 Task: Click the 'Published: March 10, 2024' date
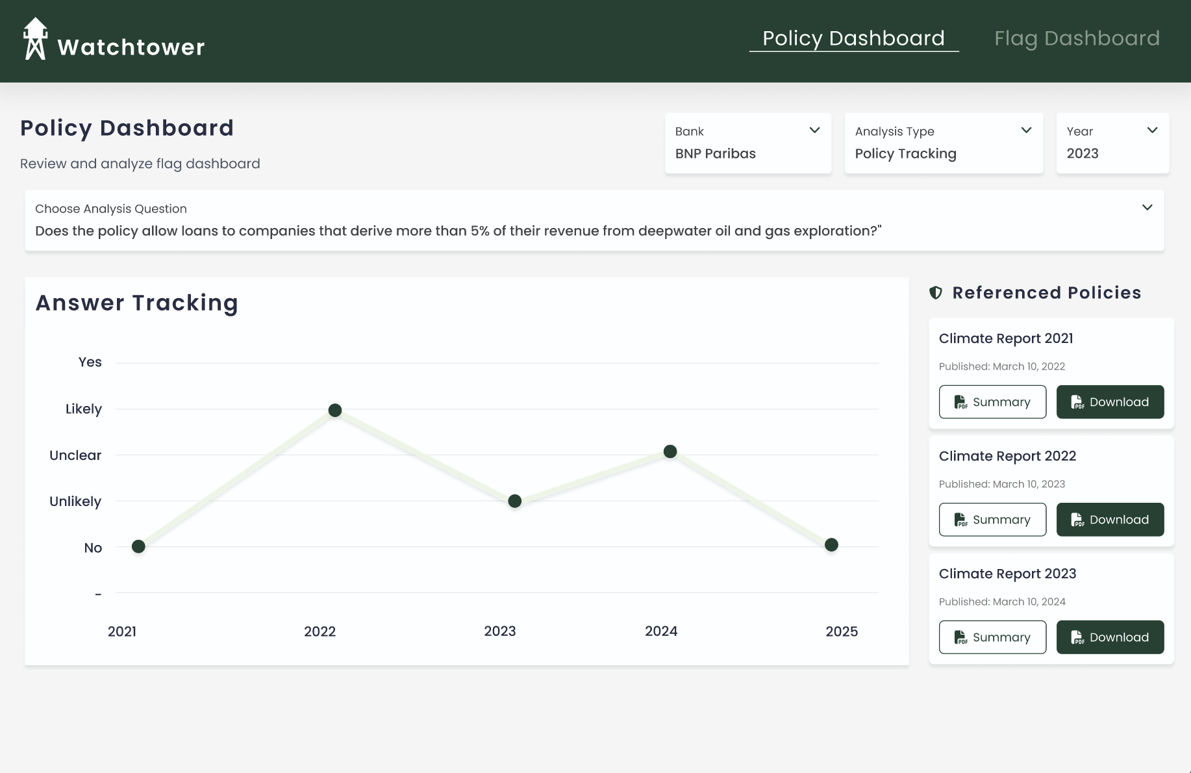(x=1002, y=602)
